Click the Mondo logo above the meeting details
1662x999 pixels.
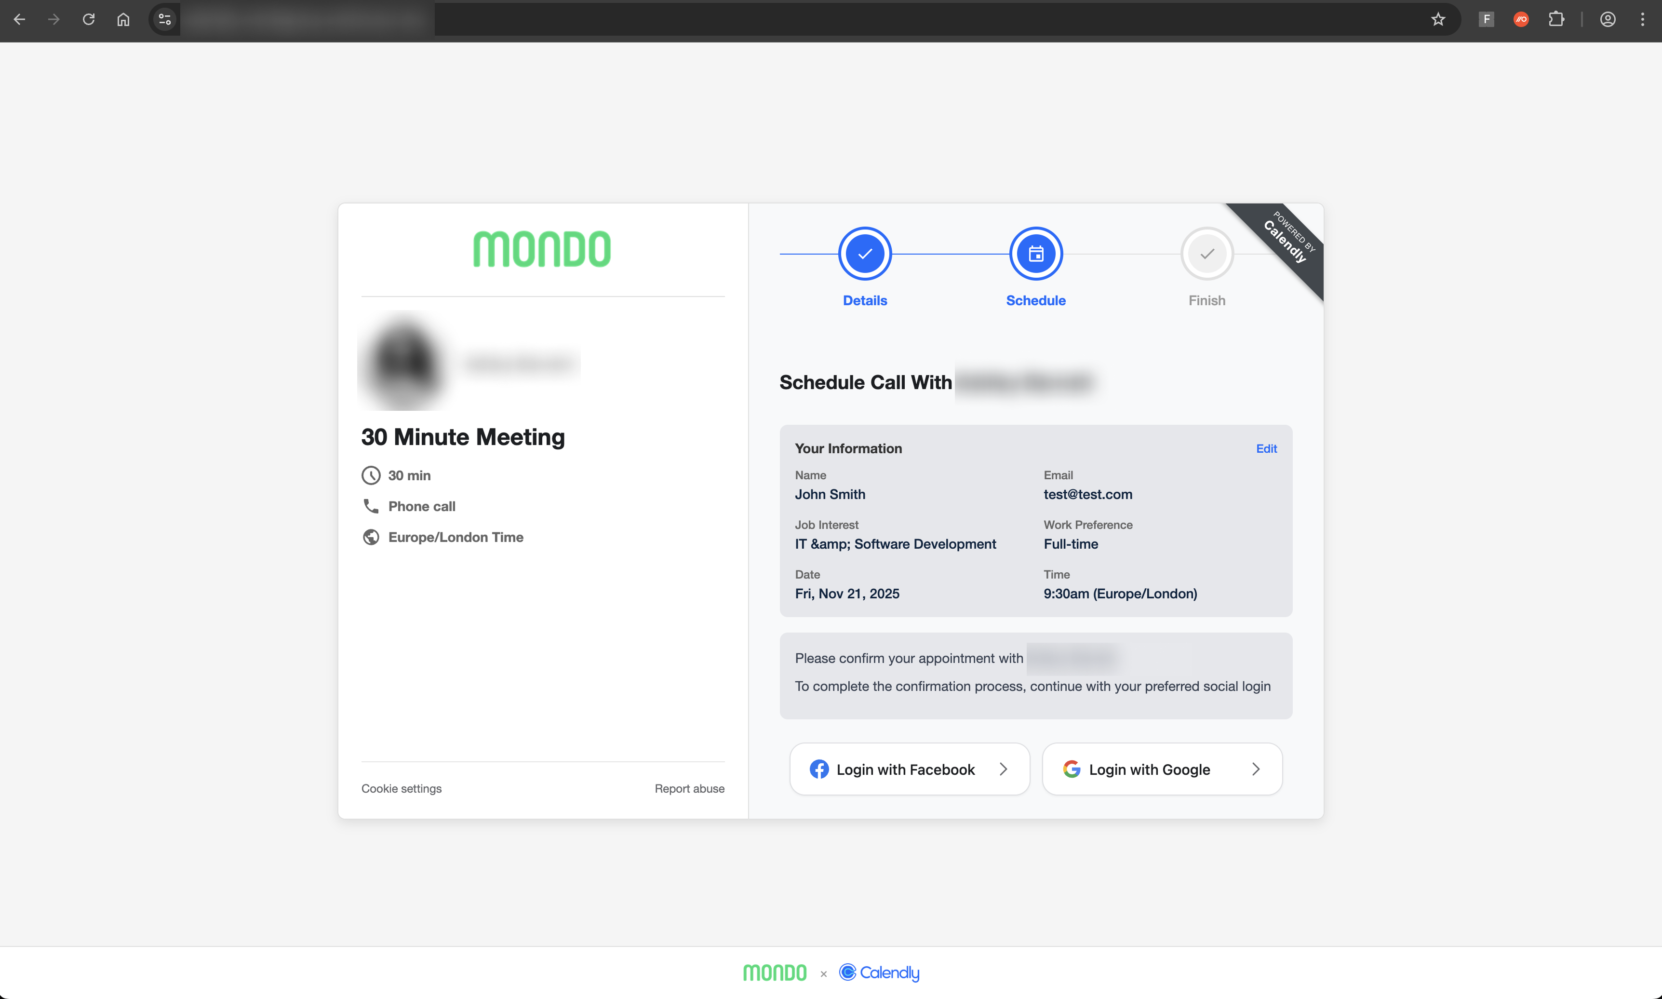(542, 248)
